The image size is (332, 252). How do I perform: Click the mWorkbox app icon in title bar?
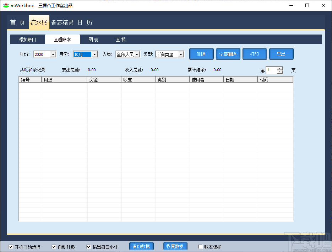pos(6,6)
